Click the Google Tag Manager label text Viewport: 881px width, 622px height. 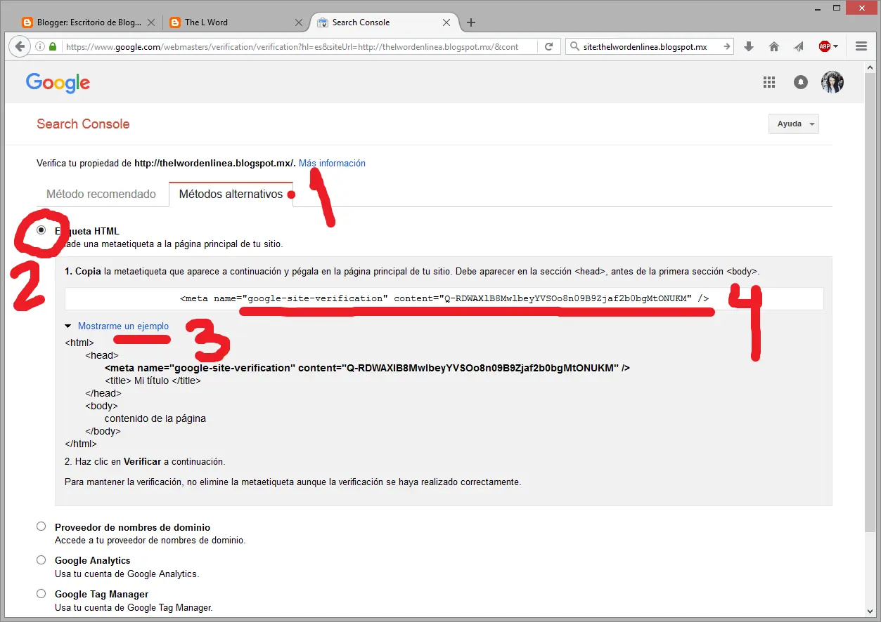pos(101,594)
